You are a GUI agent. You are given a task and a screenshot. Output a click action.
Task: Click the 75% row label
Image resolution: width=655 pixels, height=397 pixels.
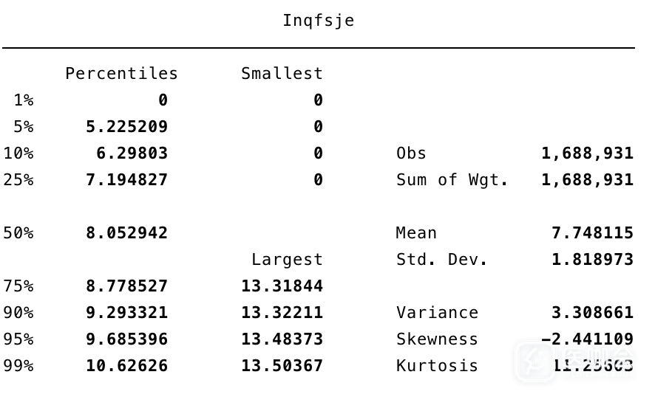coord(18,286)
